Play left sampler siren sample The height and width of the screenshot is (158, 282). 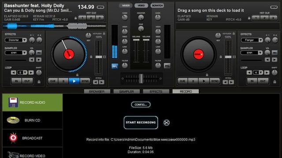coord(39,60)
